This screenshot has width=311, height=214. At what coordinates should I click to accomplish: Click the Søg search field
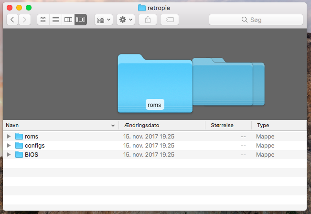pos(256,20)
